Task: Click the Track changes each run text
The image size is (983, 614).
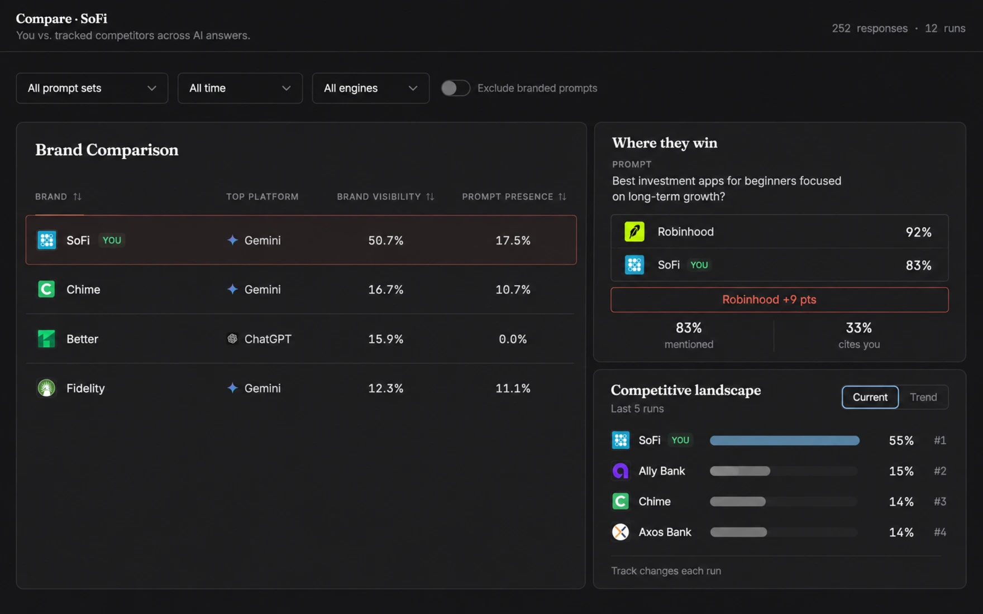Action: pyautogui.click(x=666, y=570)
